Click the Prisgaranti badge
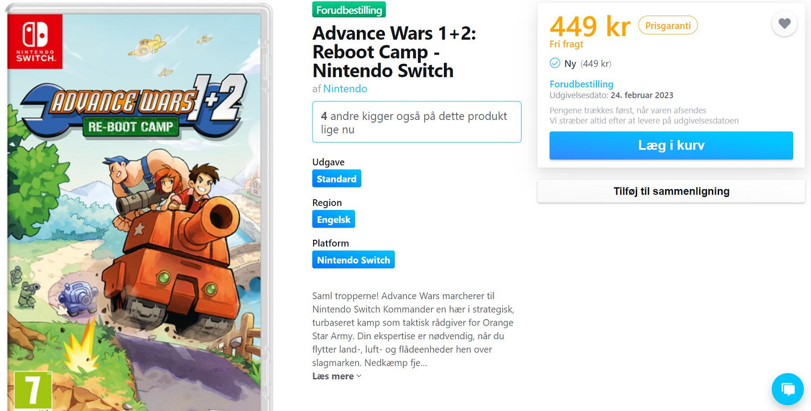This screenshot has width=811, height=411. click(x=668, y=25)
